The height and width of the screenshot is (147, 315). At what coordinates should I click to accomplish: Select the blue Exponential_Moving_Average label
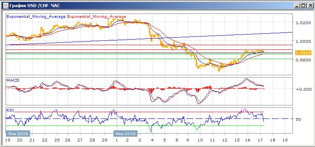tap(36, 17)
